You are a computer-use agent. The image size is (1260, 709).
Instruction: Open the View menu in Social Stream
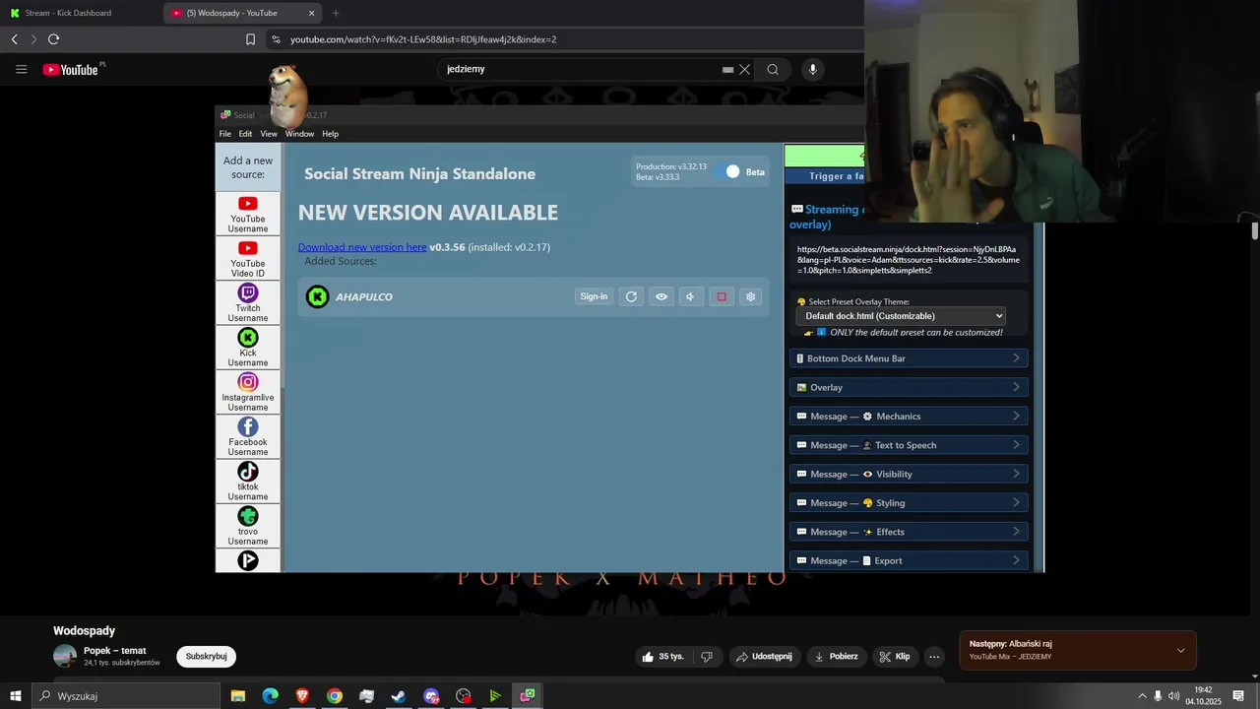click(x=269, y=134)
